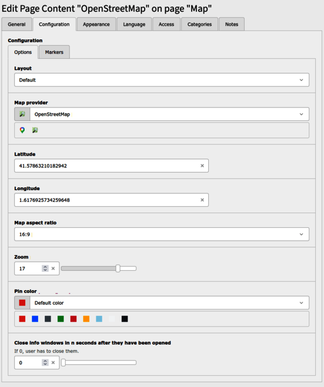Select the Configuration tab
324x387 pixels.
(54, 24)
